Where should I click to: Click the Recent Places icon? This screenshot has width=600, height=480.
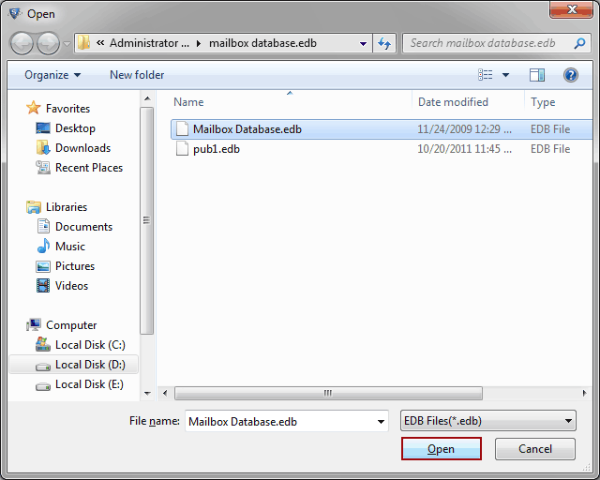click(43, 167)
